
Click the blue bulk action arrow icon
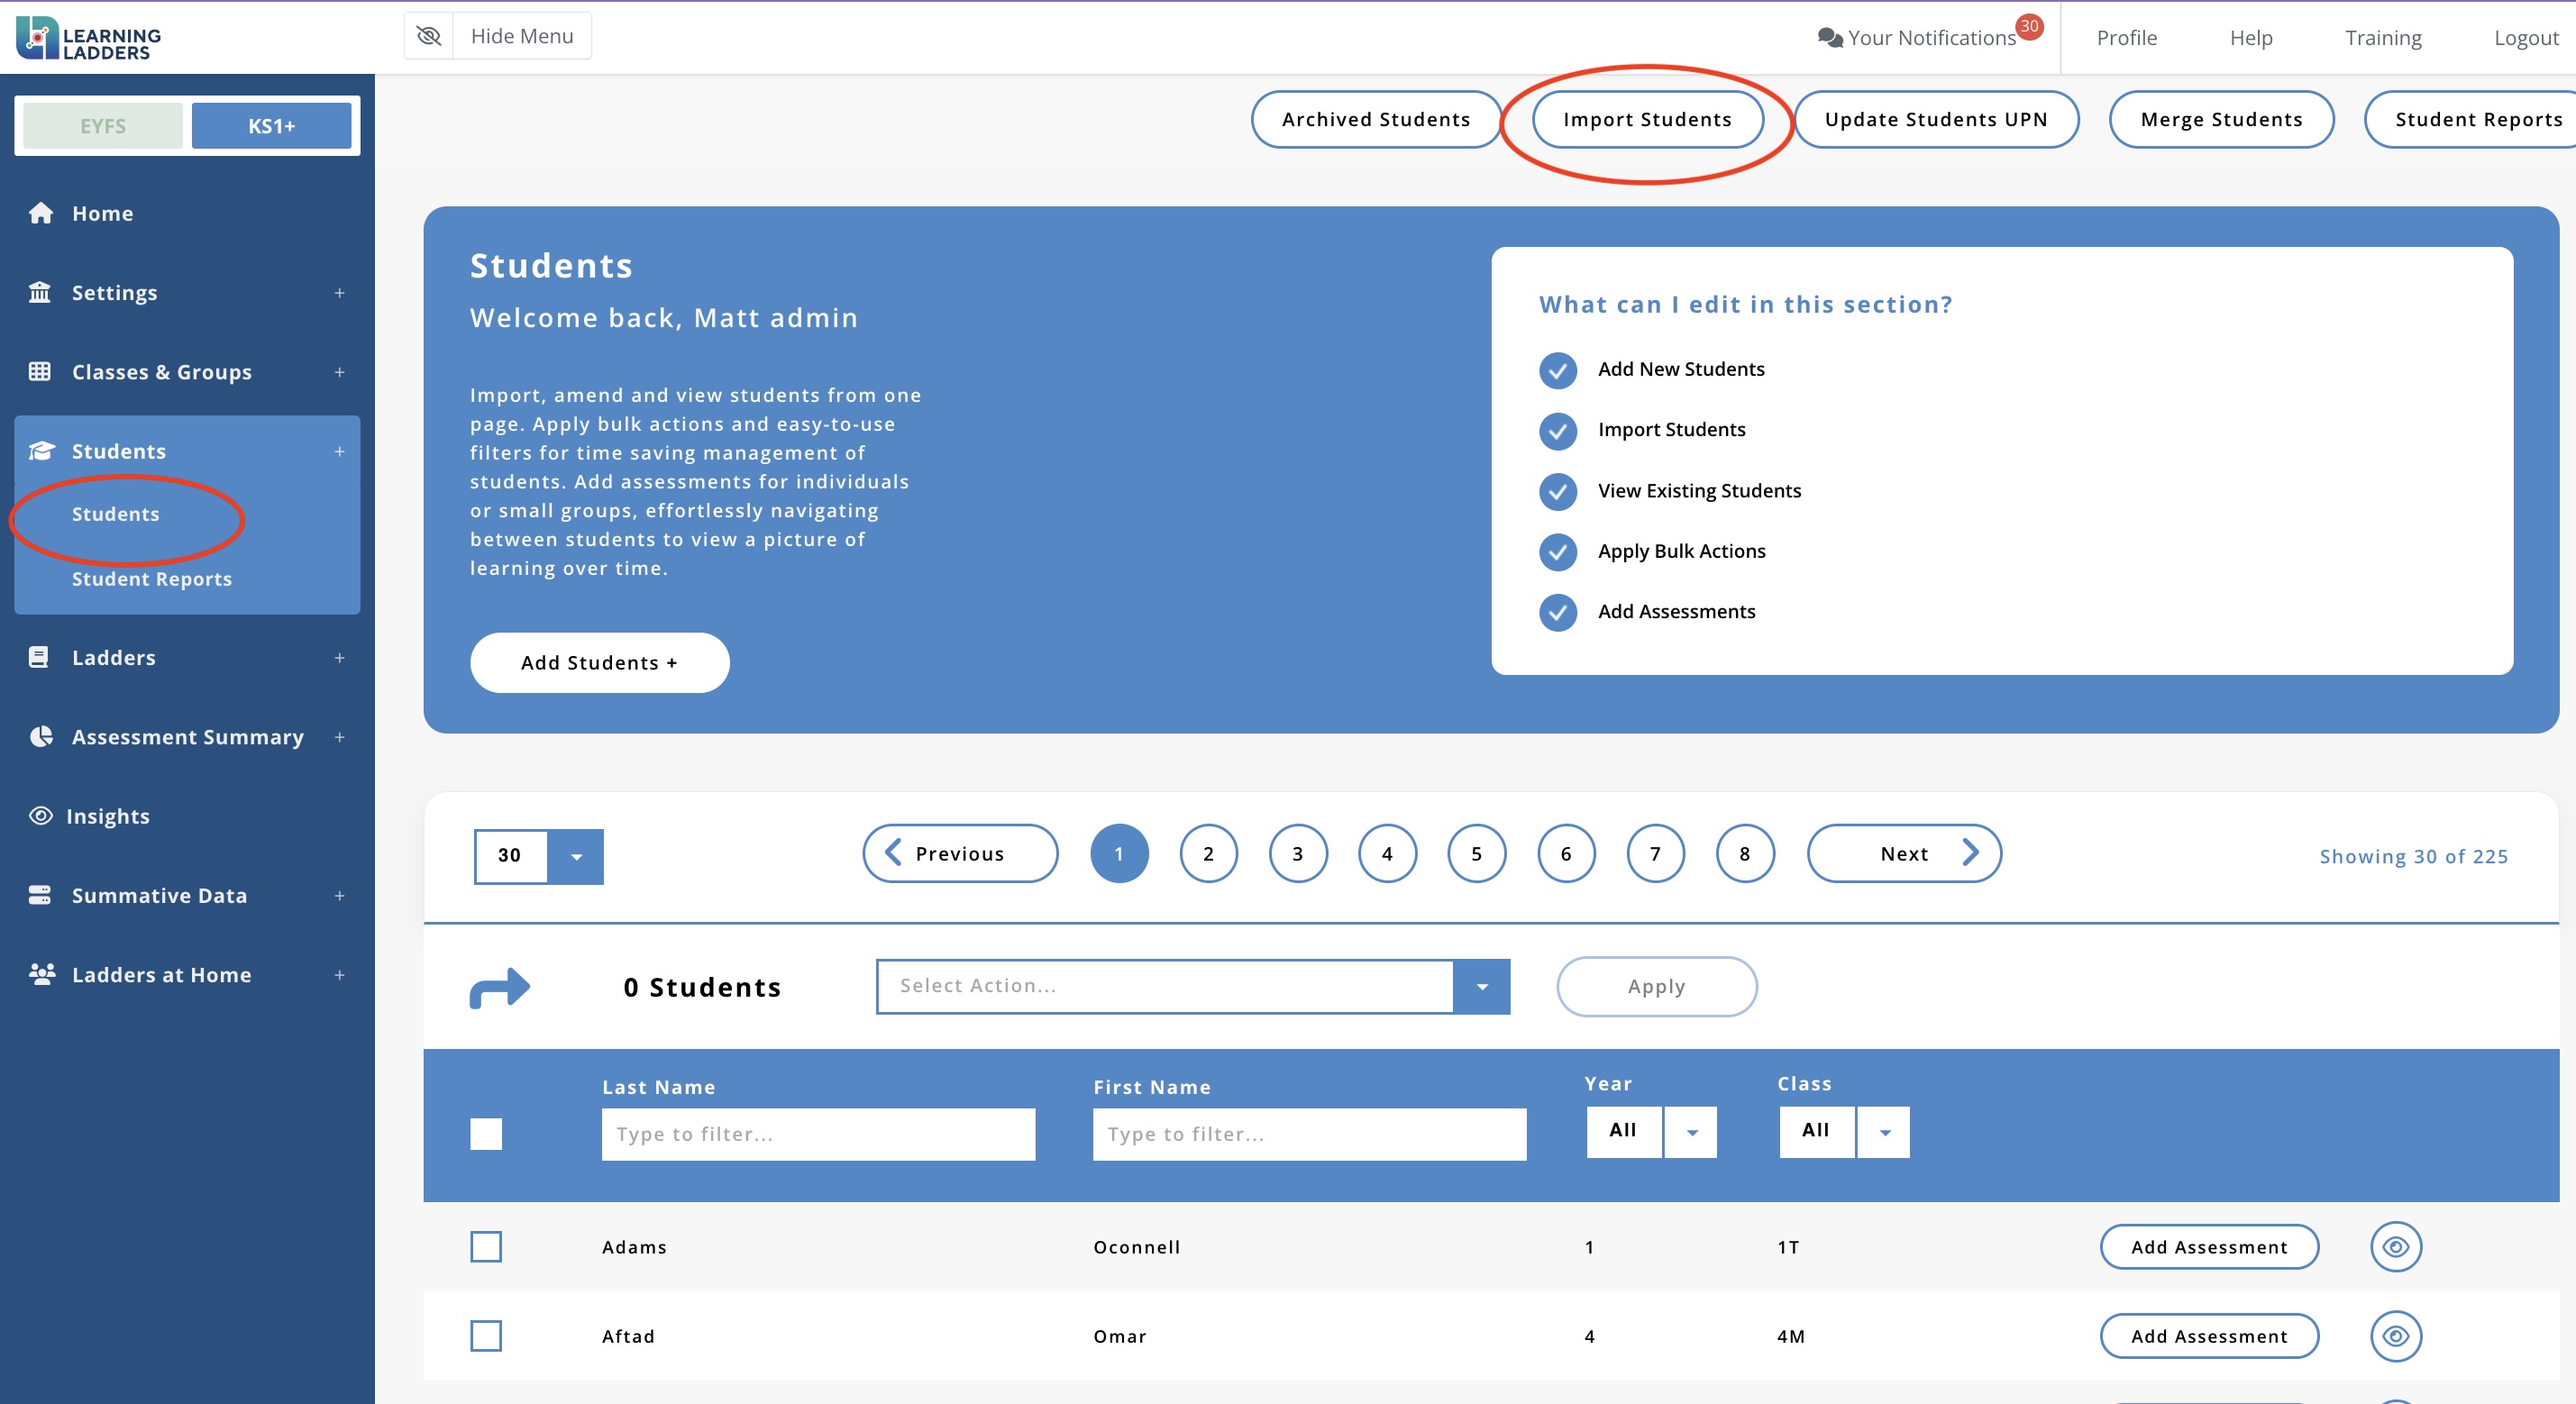(x=499, y=987)
